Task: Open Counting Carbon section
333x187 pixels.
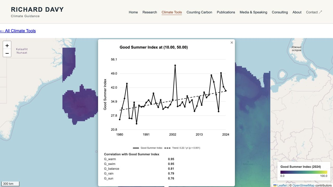Action: point(199,12)
